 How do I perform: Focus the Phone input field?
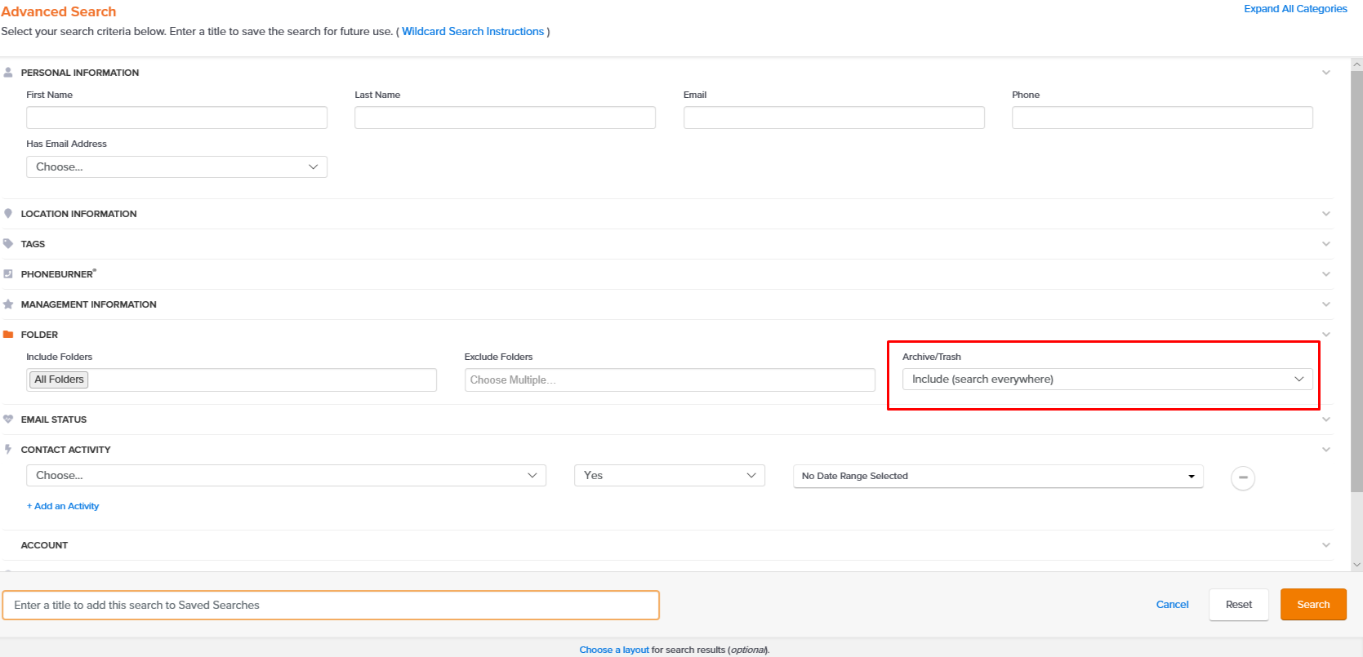1162,118
